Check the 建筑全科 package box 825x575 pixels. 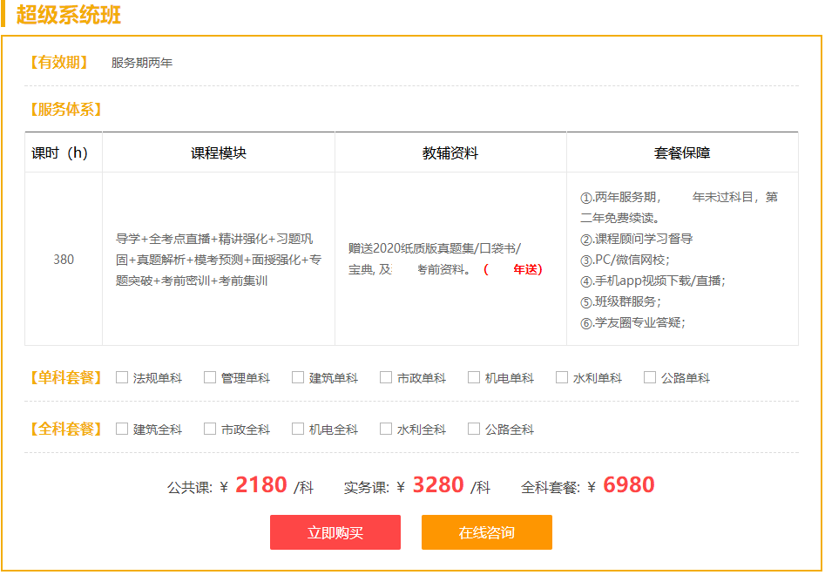tap(122, 429)
